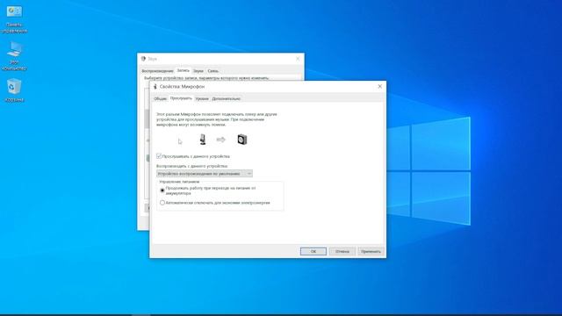
Task: Uncheck the 'Listen to this device' checkbox
Action: click(159, 156)
